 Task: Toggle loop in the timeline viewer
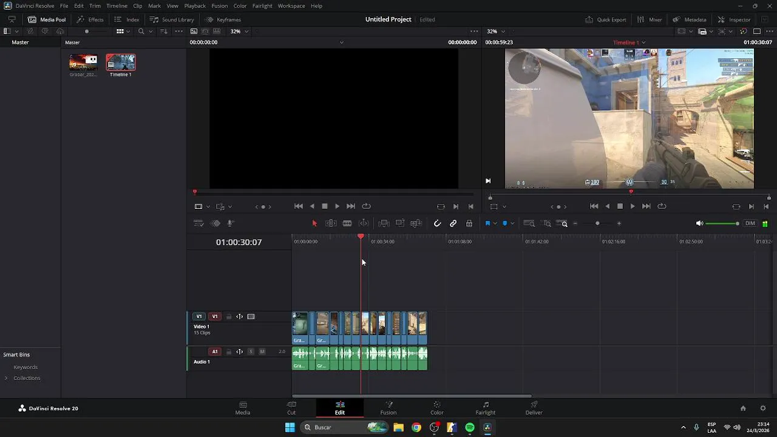[x=662, y=206]
